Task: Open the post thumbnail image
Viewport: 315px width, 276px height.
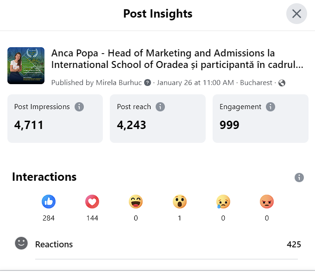Action: point(26,66)
